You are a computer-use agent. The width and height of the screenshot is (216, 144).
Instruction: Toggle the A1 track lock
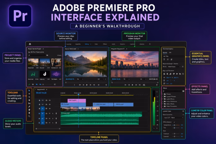(39, 113)
